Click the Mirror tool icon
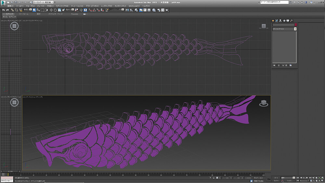Screen dimensions: 325x183 click(x=127, y=10)
